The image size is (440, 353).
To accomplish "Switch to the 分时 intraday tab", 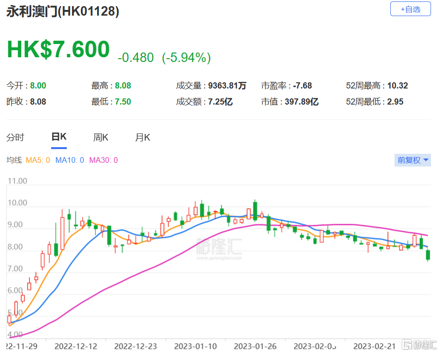I will coord(15,137).
